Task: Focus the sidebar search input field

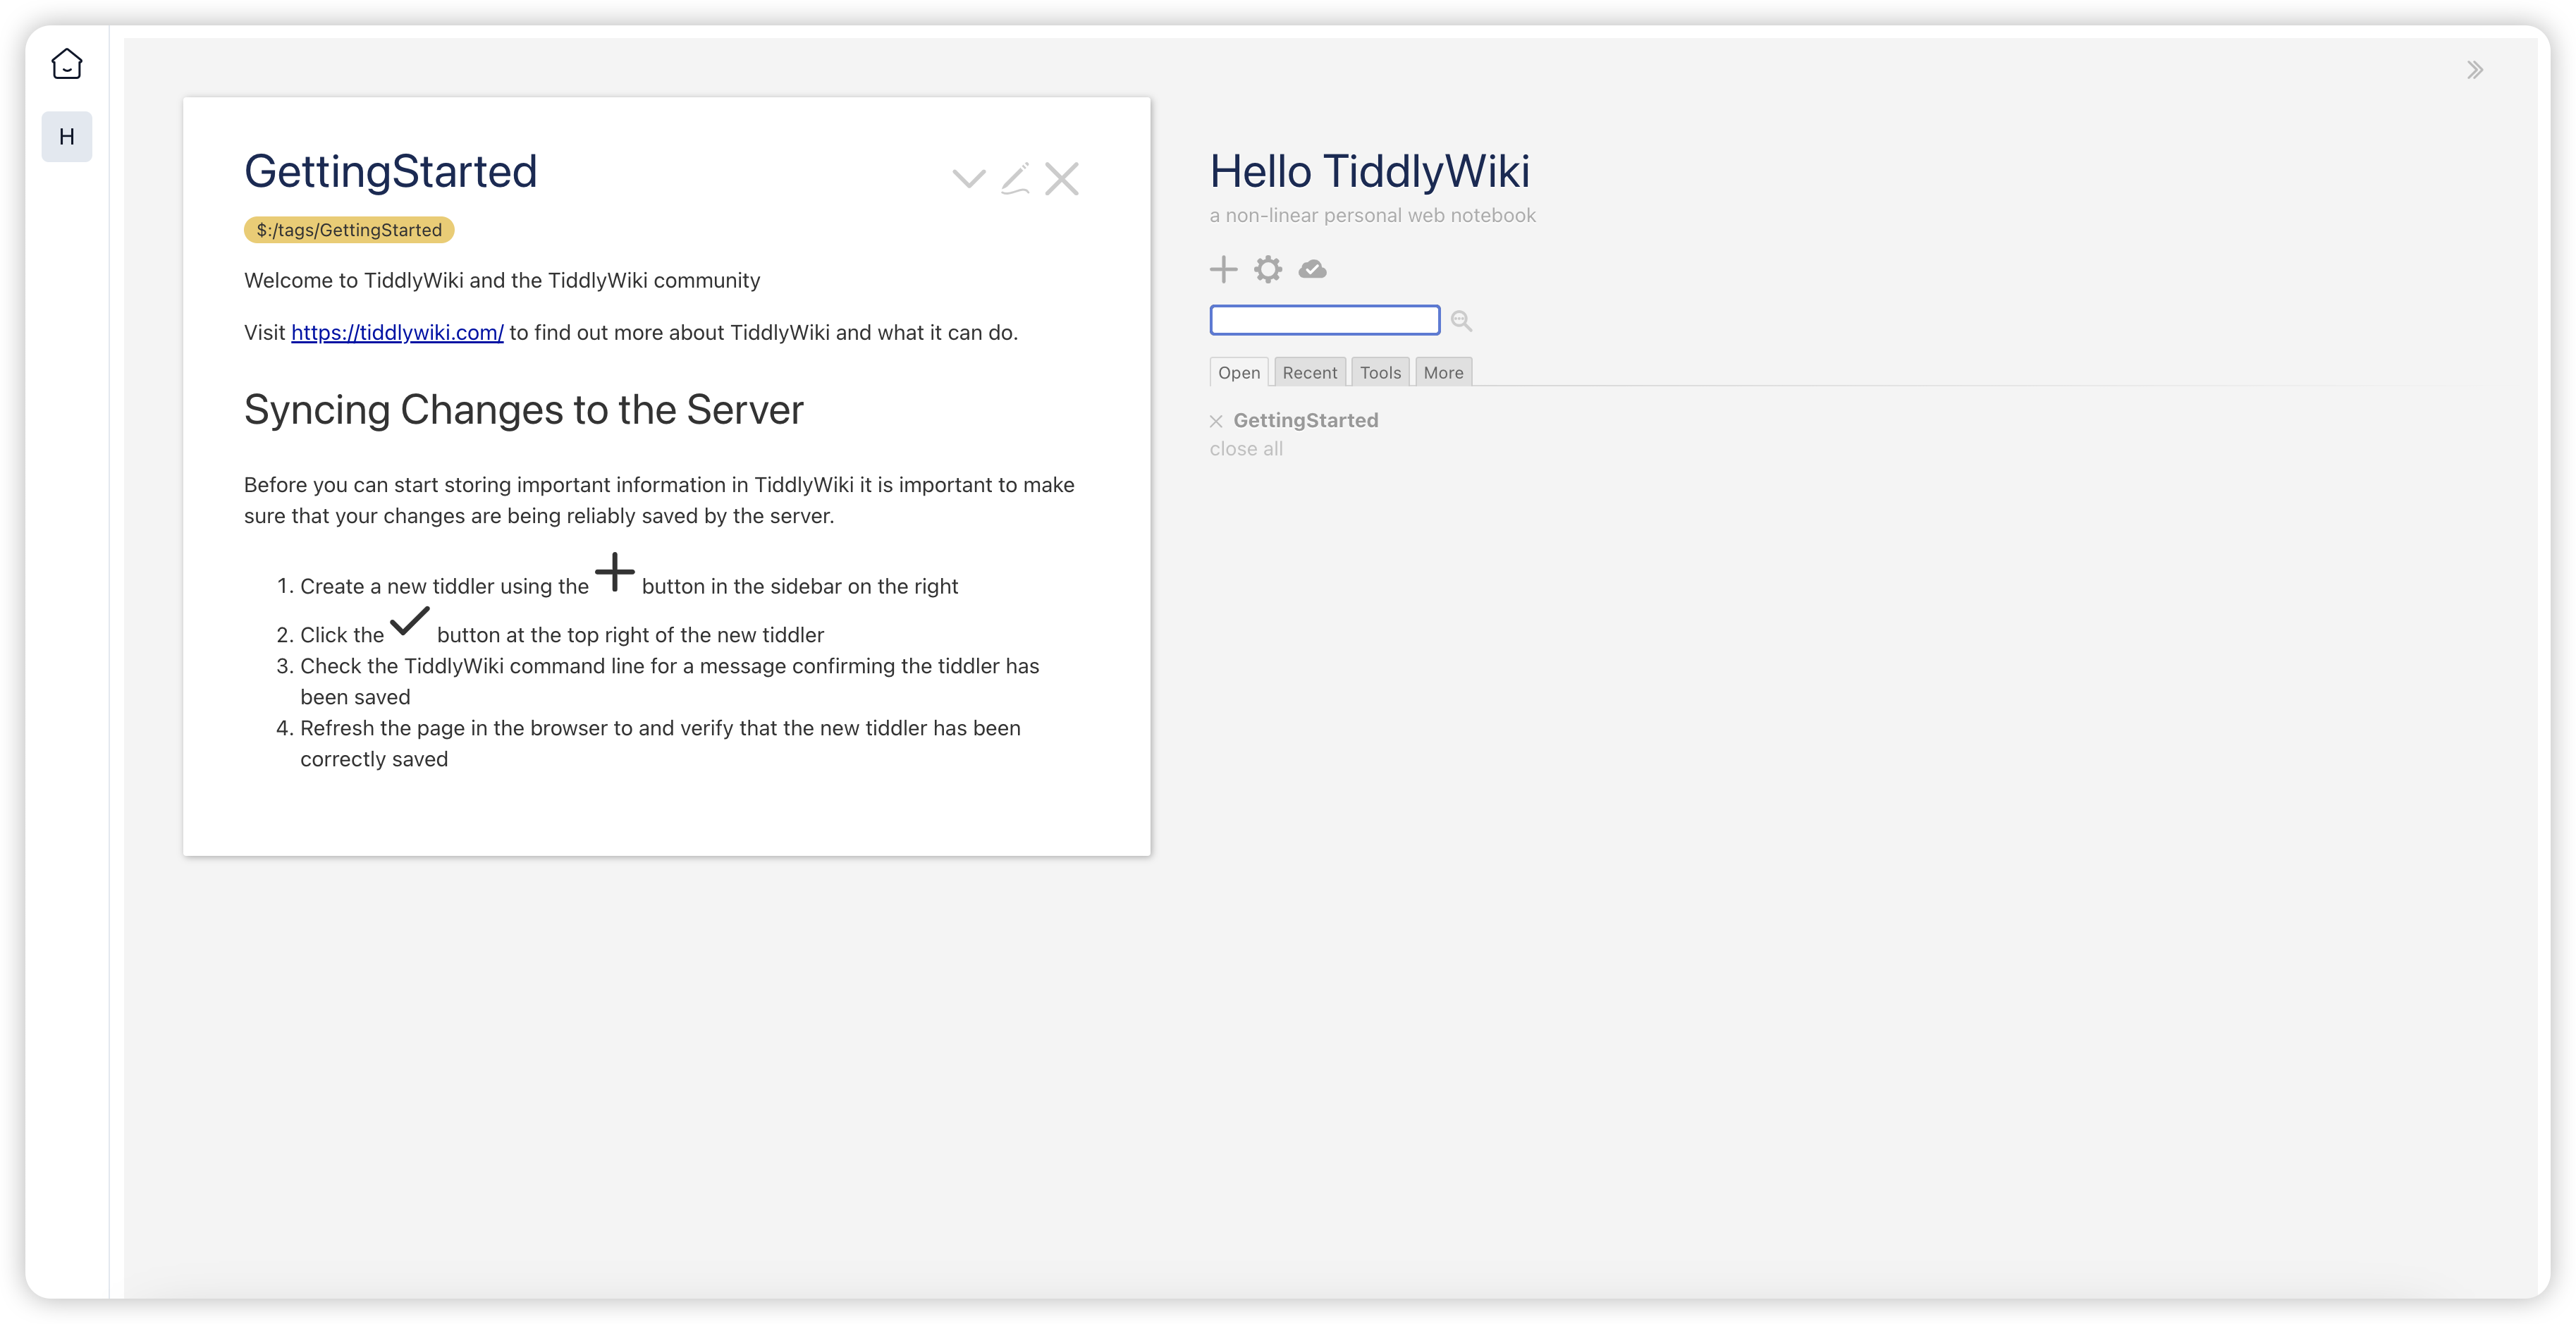Action: 1325,320
